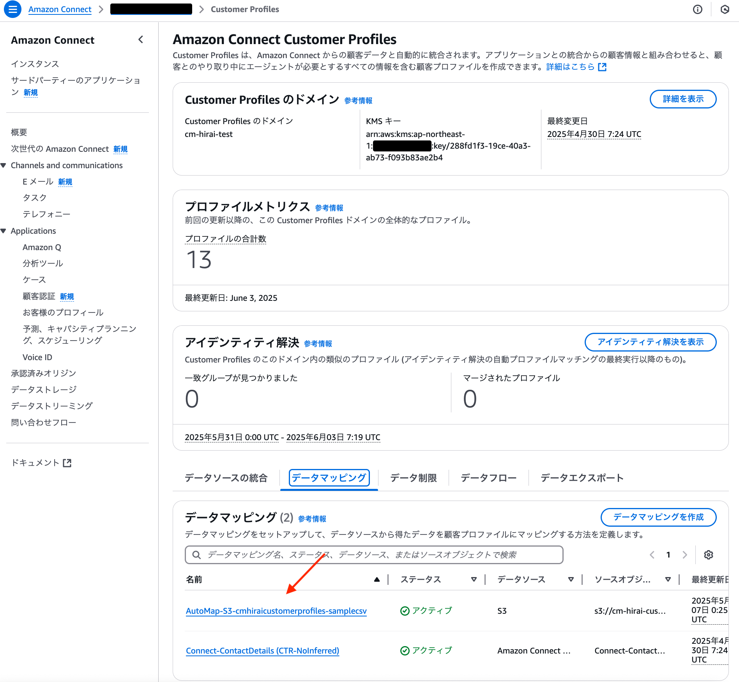The height and width of the screenshot is (682, 739).
Task: Click the 最終変更日 timestamp 2025年4月30日 7:24 UTC
Action: 594,134
